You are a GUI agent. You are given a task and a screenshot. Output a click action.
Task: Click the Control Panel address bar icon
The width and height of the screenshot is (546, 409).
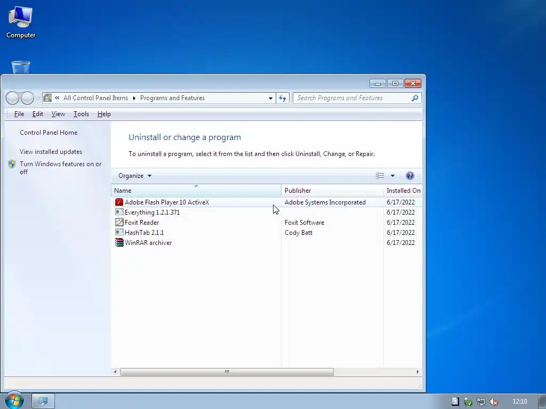[47, 98]
